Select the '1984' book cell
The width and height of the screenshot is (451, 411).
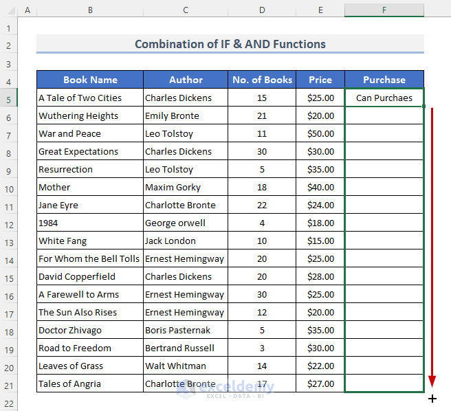[90, 223]
